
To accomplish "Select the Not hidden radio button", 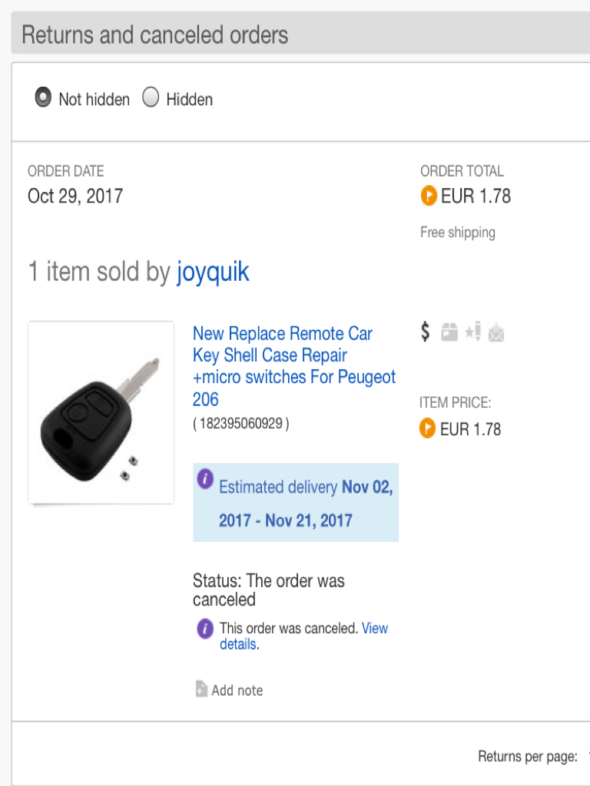I will click(43, 97).
